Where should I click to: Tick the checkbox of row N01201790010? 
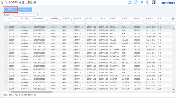click(x=6, y=69)
